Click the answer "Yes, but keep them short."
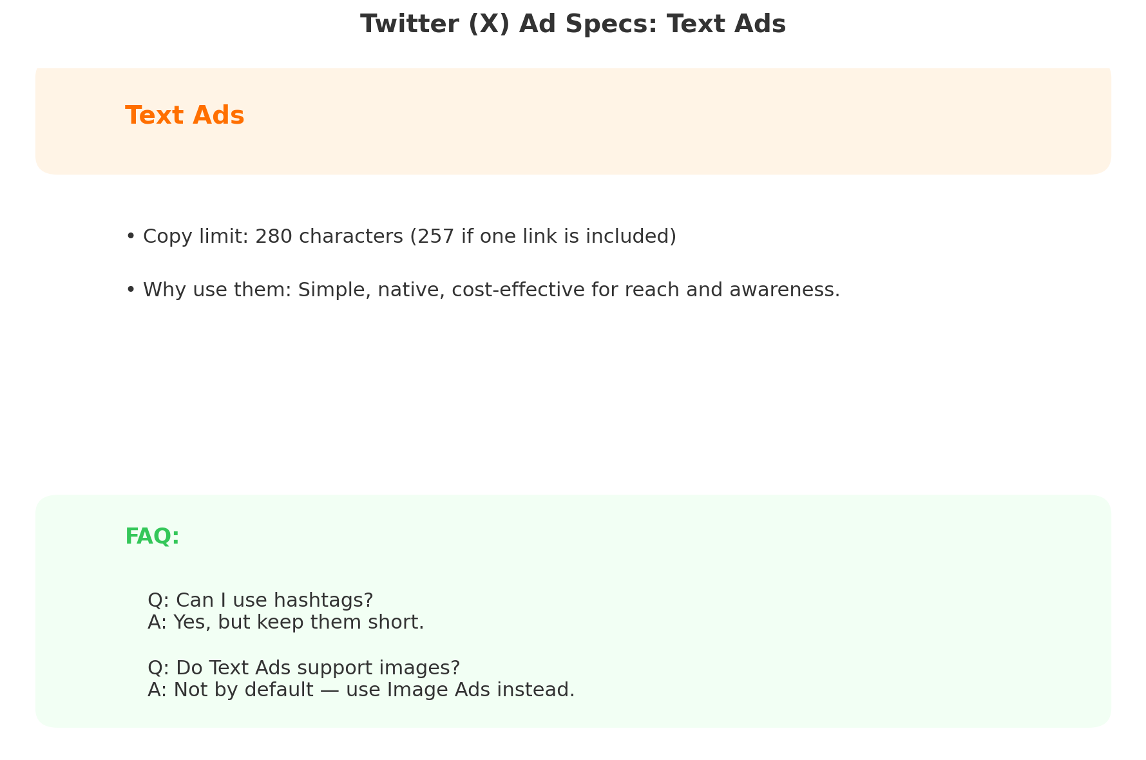 [x=298, y=623]
